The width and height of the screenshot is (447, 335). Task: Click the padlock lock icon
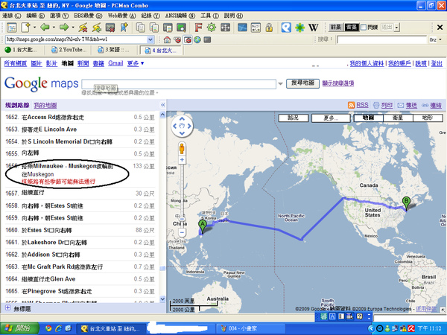click(269, 28)
